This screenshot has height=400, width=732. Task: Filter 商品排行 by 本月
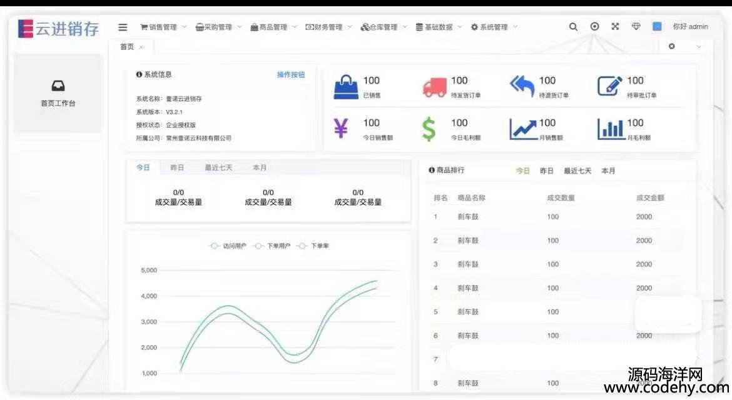[608, 171]
